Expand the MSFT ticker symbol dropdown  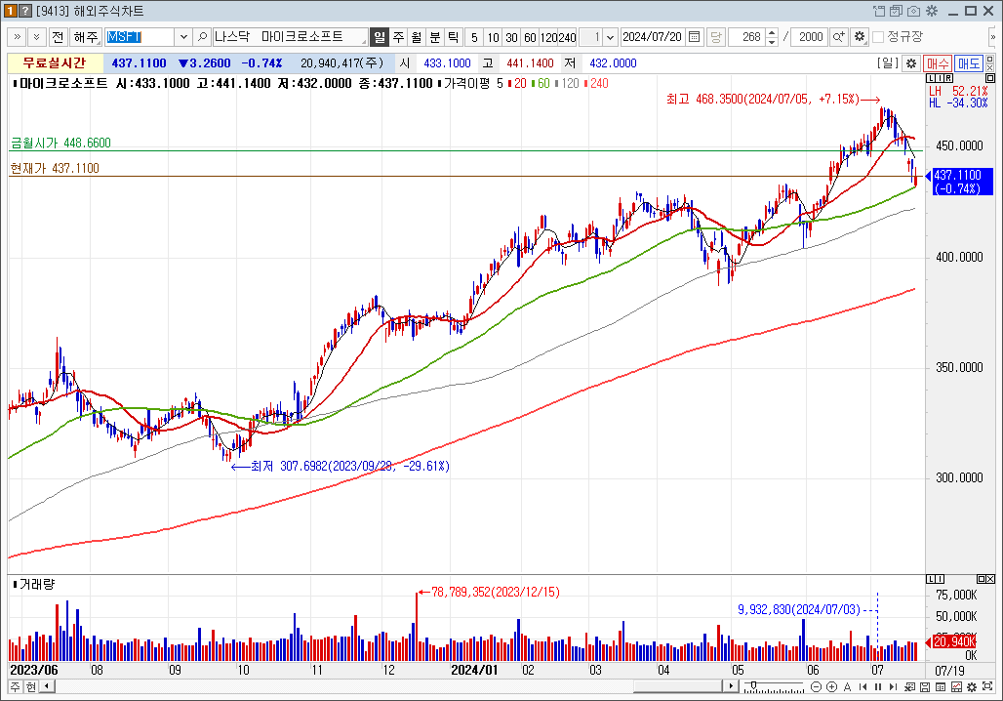point(183,37)
